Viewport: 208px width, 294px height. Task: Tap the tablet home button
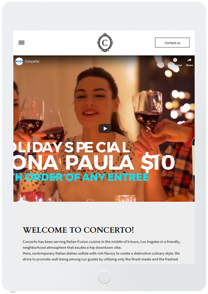tap(104, 277)
